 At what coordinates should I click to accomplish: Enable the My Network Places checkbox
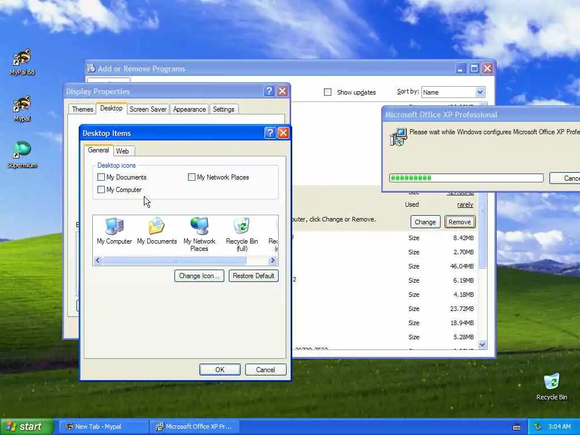coord(191,177)
